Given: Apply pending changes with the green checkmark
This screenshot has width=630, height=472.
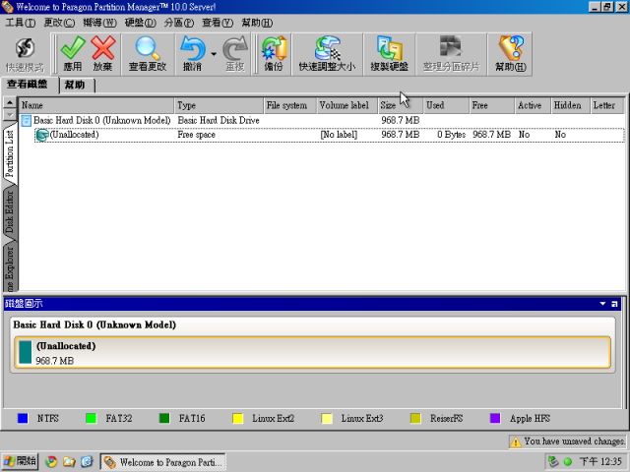Looking at the screenshot, I should pyautogui.click(x=73, y=55).
